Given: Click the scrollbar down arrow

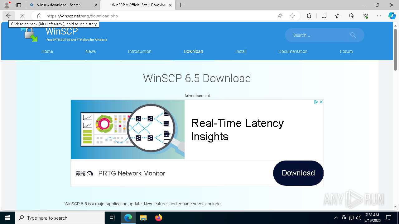Looking at the screenshot, I should 395,206.
